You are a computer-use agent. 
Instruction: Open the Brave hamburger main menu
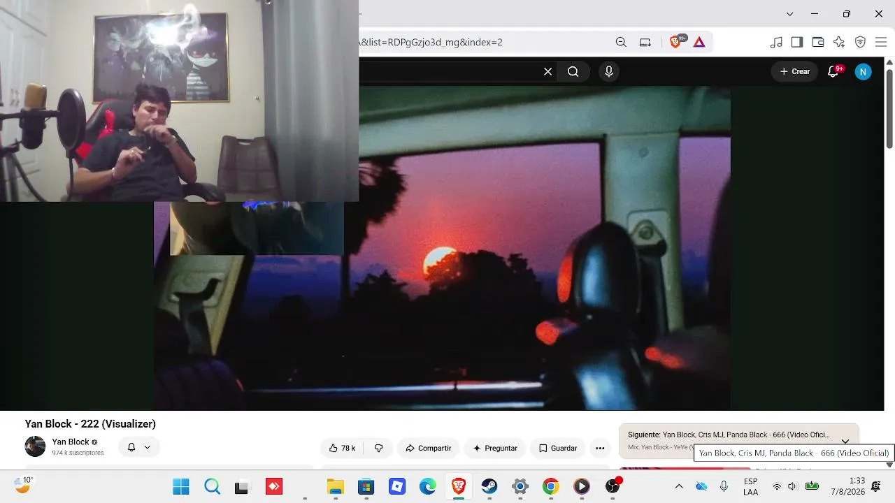(881, 42)
